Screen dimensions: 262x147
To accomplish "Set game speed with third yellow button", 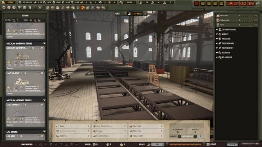I will 215,4.
